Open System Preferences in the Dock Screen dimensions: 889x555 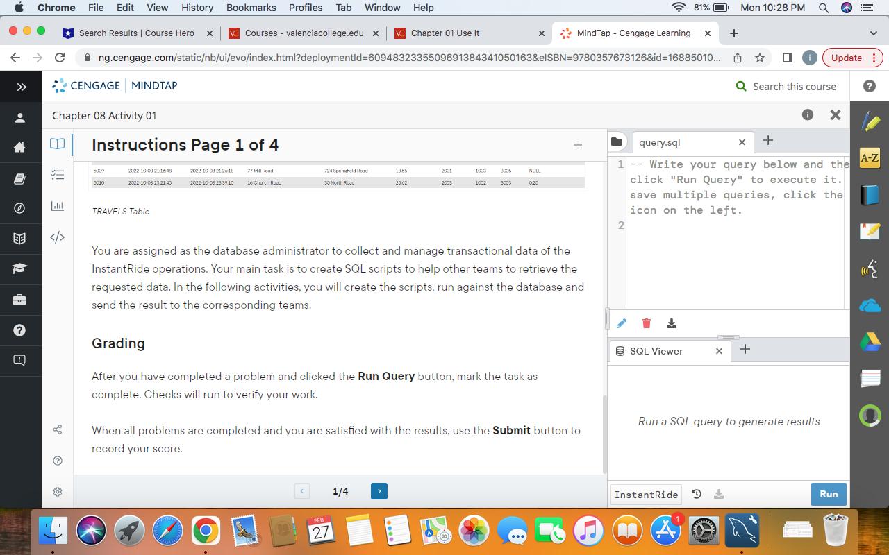pos(703,531)
